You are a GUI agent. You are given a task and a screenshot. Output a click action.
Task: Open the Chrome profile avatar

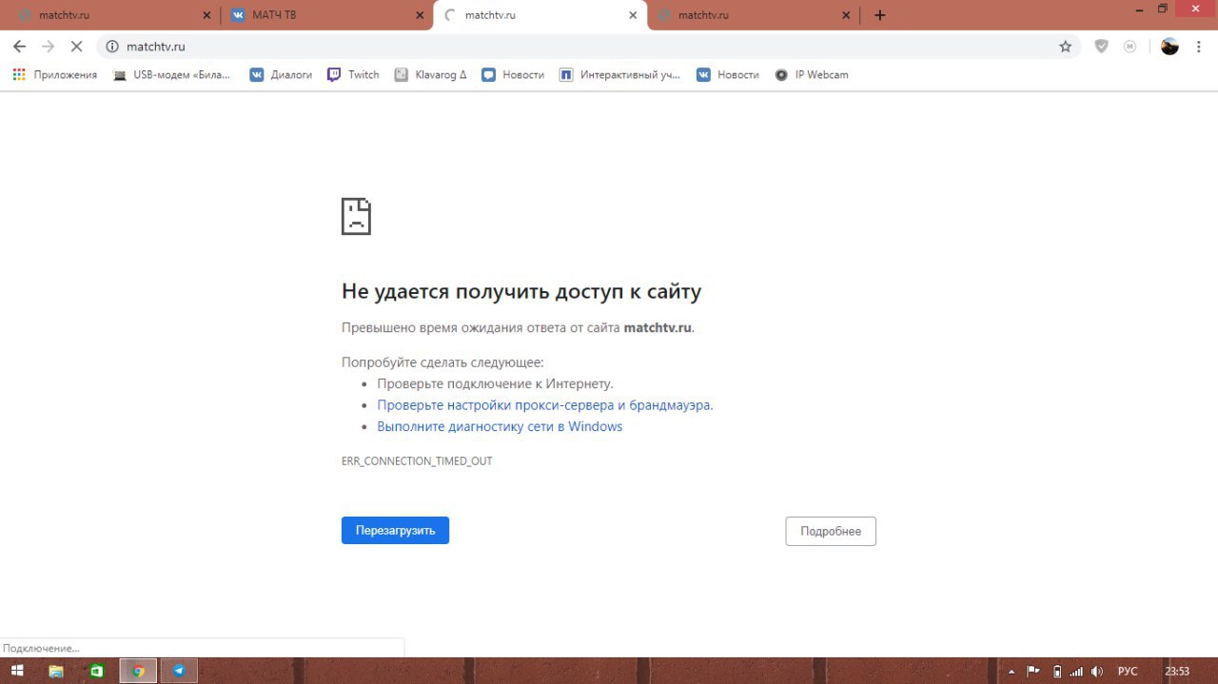[x=1169, y=46]
